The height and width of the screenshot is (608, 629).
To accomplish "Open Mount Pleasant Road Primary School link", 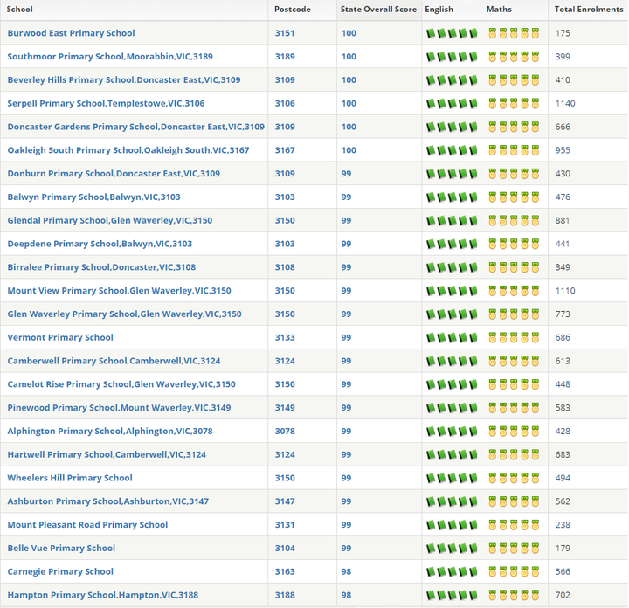I will [87, 524].
